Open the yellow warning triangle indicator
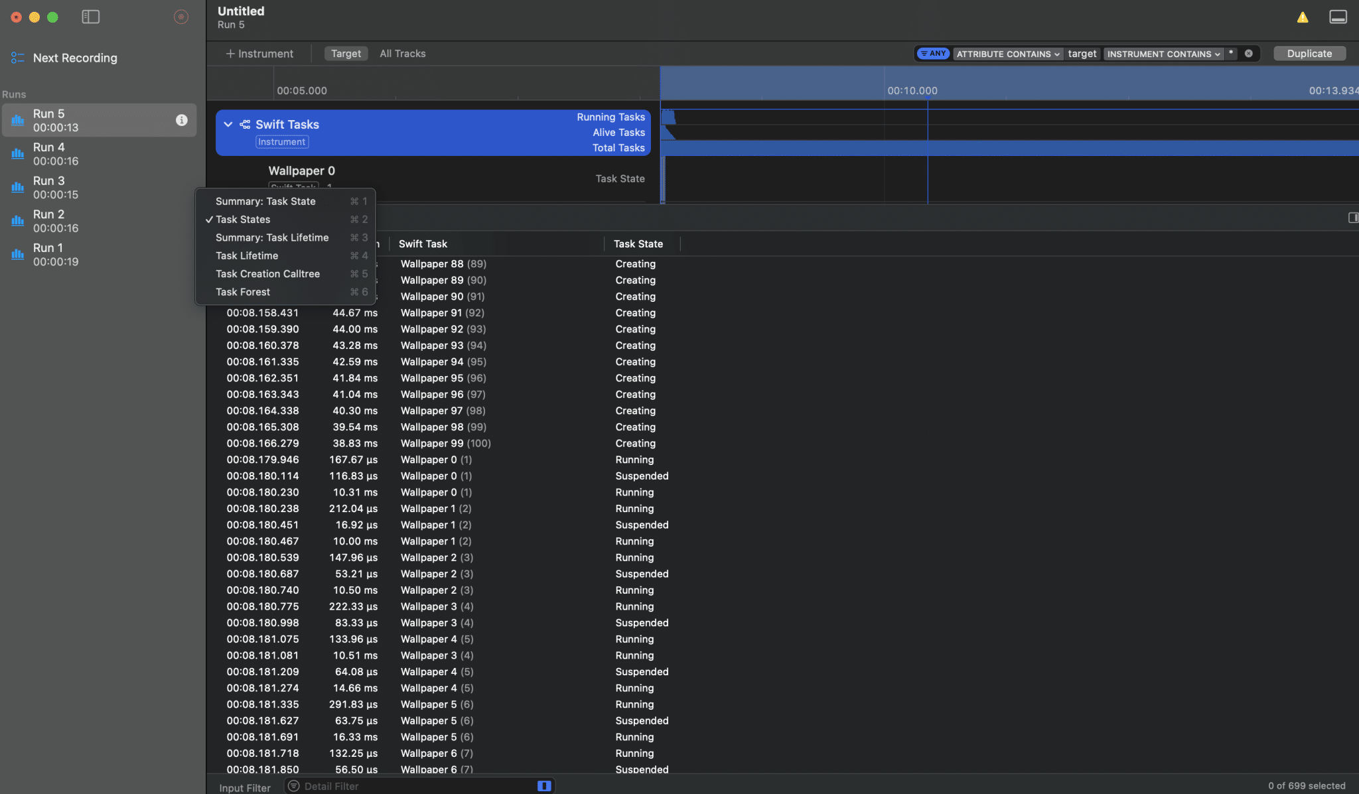 [x=1303, y=17]
